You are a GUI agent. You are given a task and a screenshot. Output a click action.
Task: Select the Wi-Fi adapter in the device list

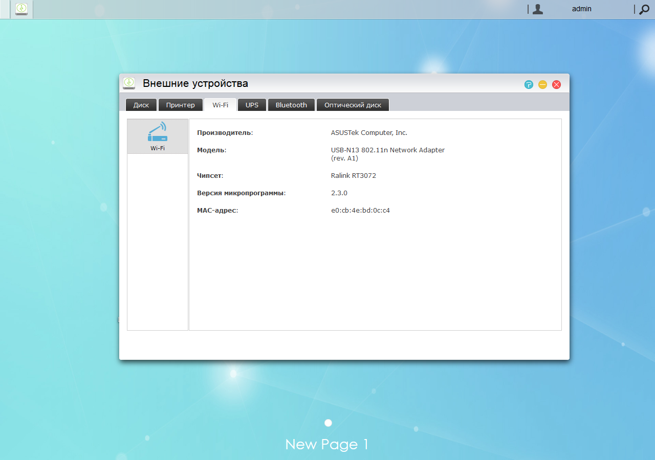pos(158,136)
